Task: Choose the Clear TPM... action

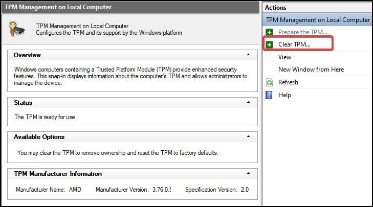Action: pos(294,44)
